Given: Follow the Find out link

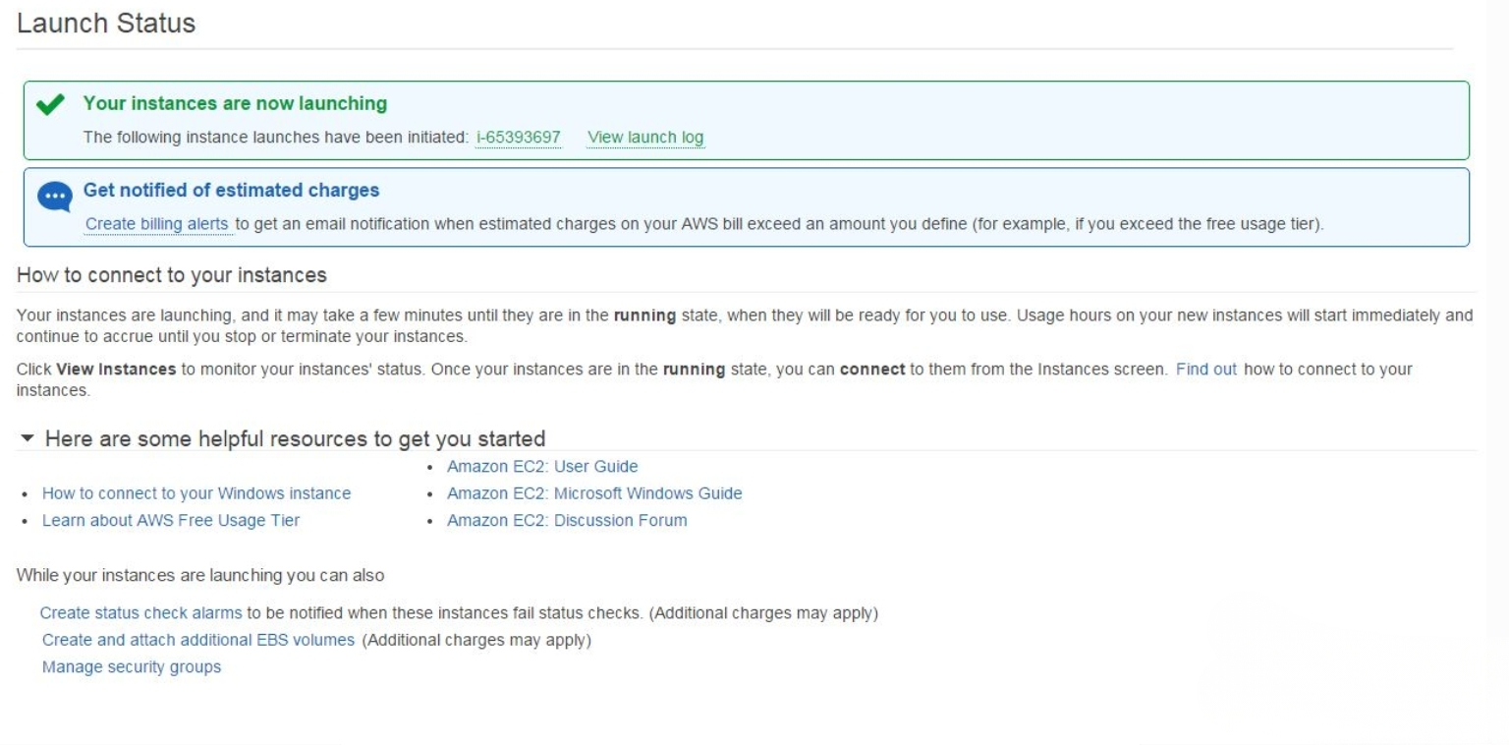Looking at the screenshot, I should (x=1206, y=370).
